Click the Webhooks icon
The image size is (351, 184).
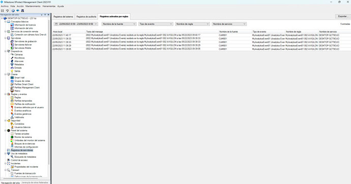[x=12, y=117]
